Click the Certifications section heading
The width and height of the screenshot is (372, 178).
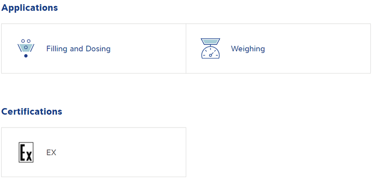pyautogui.click(x=32, y=111)
